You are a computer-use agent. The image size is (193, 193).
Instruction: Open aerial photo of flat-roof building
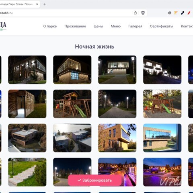coord(27,138)
